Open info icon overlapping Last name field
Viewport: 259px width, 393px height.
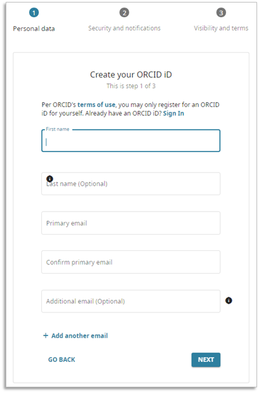(50, 179)
